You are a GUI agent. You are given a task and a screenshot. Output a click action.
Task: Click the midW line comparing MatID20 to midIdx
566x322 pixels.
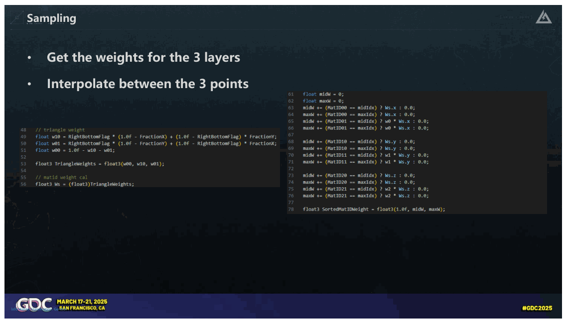pyautogui.click(x=359, y=176)
